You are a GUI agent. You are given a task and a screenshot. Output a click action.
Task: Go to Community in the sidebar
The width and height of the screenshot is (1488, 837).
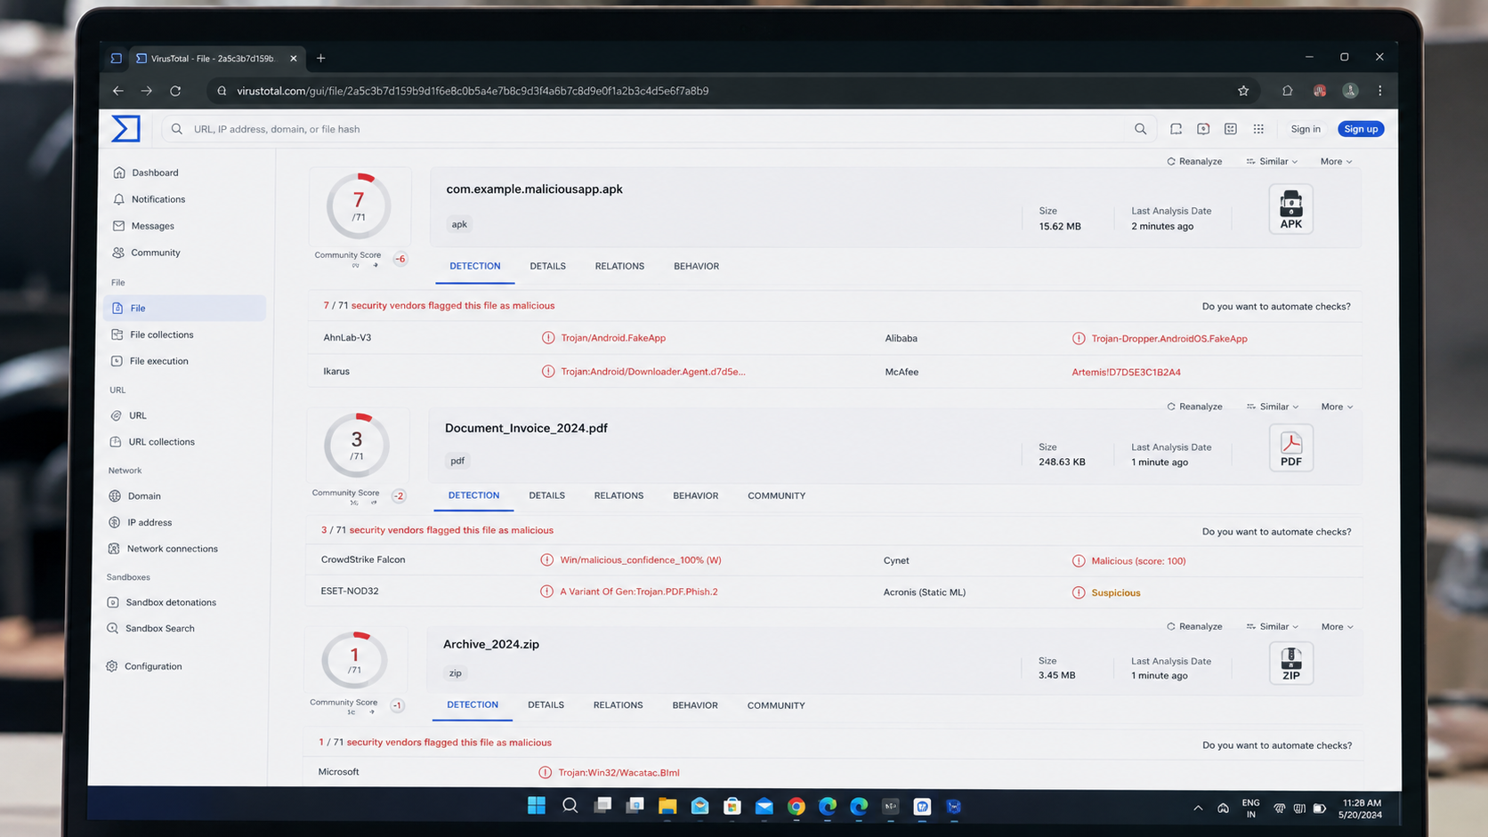coord(146,253)
